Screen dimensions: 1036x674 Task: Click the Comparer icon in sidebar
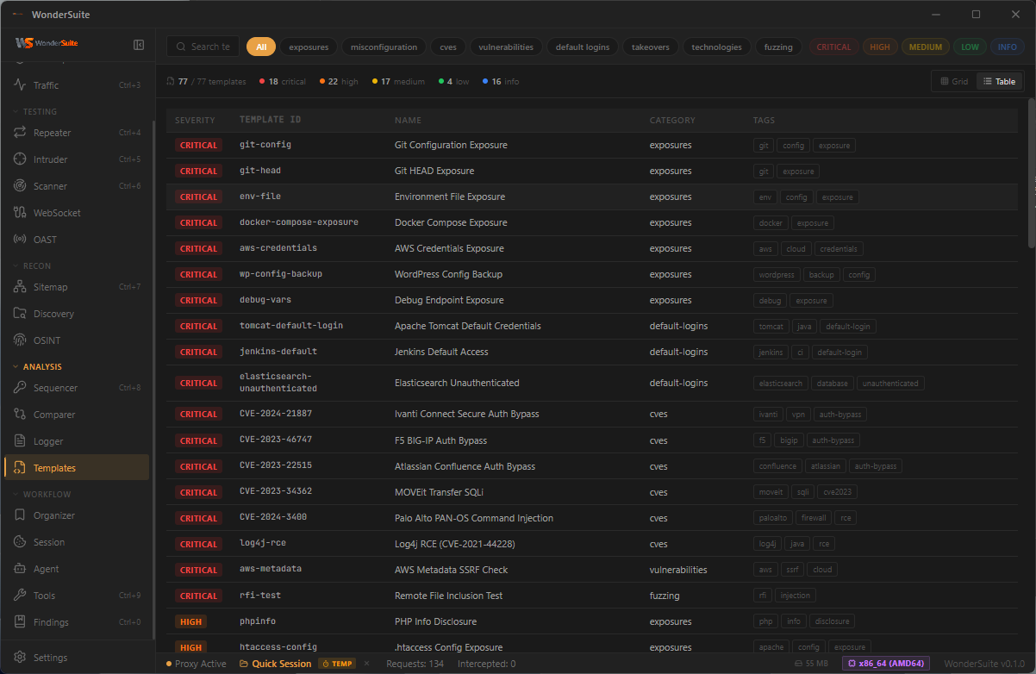pyautogui.click(x=20, y=415)
